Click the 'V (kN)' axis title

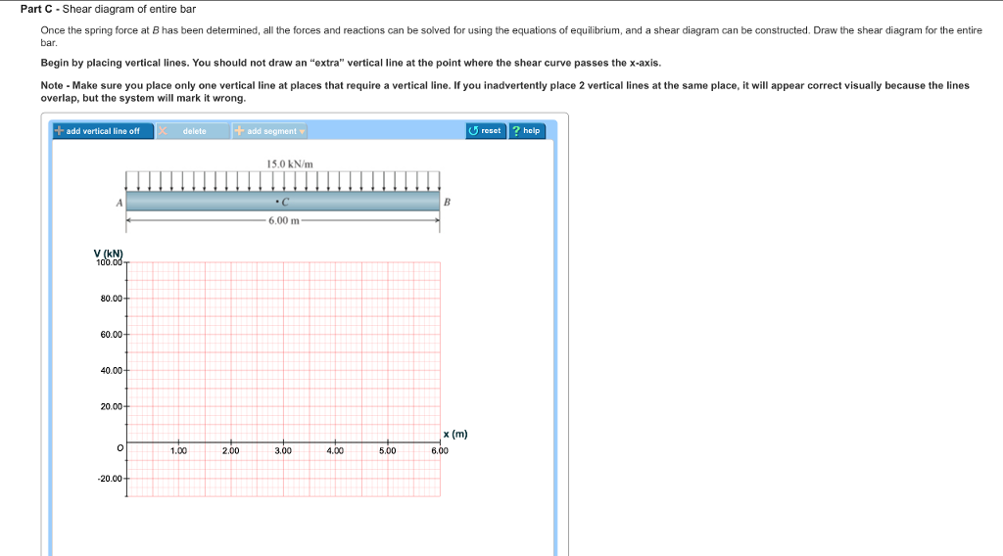(x=109, y=254)
